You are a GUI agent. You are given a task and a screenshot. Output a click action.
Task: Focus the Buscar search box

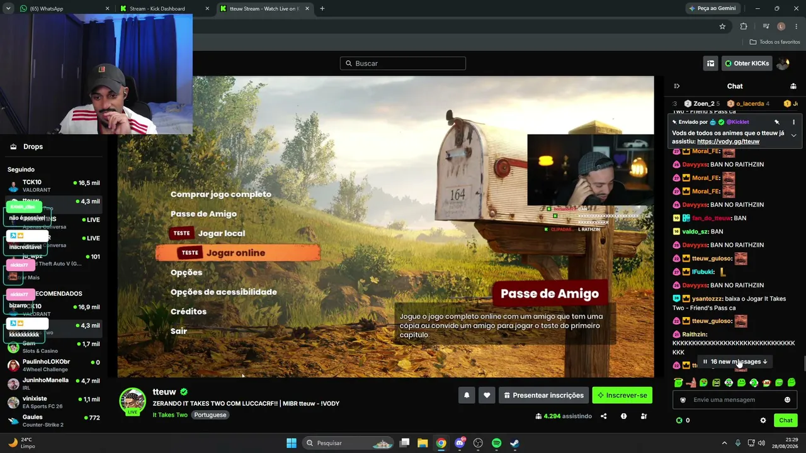403,64
